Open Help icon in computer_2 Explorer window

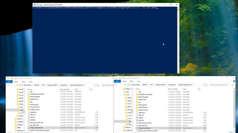234,81
